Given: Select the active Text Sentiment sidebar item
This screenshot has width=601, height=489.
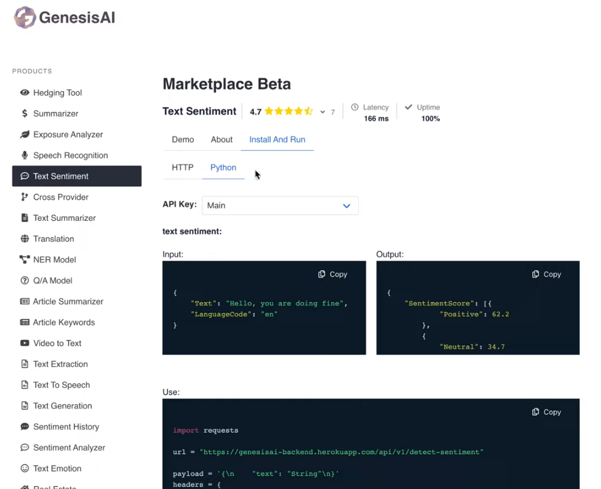Looking at the screenshot, I should point(77,176).
